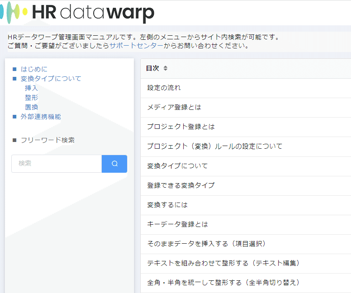
Task: Select the プロジェクト登録とは row
Action: pos(246,127)
